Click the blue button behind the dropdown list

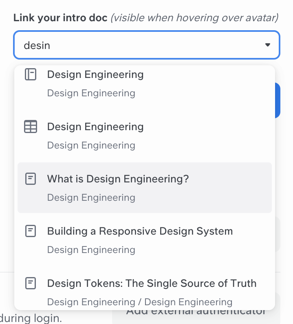pyautogui.click(x=278, y=100)
